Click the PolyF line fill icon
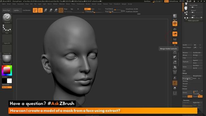The height and width of the screenshot is (116, 206). tap(175, 72)
